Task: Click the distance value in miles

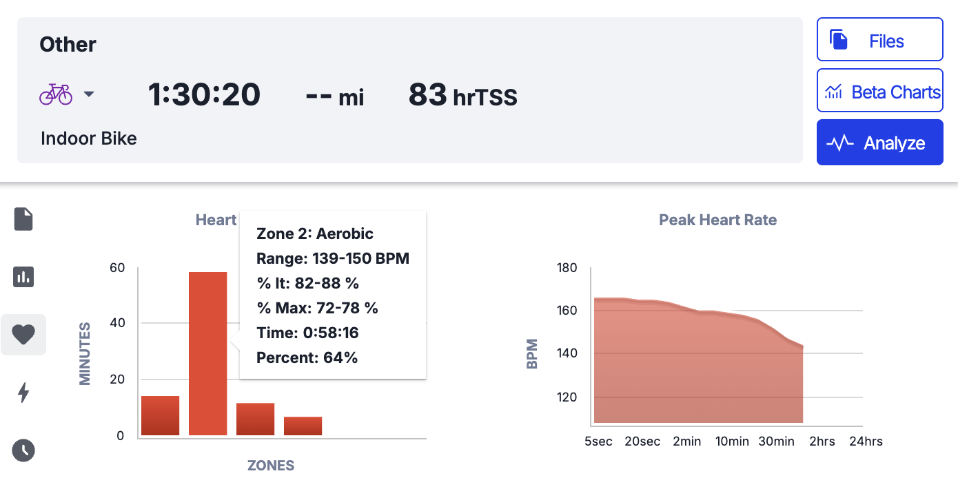Action: point(334,97)
